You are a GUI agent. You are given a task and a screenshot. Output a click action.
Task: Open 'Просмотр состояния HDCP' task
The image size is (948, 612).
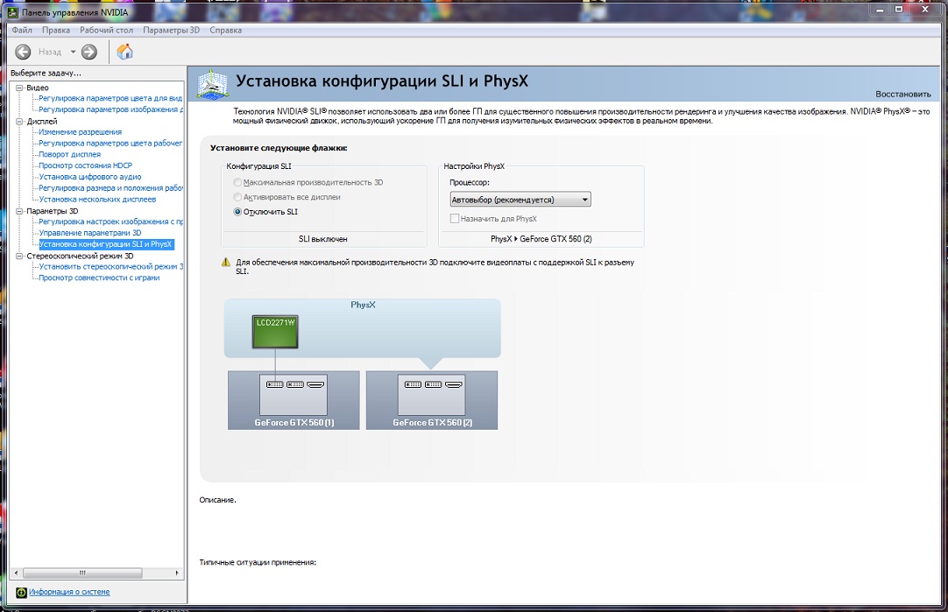pyautogui.click(x=85, y=165)
